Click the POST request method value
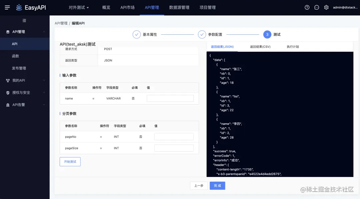 108,49
